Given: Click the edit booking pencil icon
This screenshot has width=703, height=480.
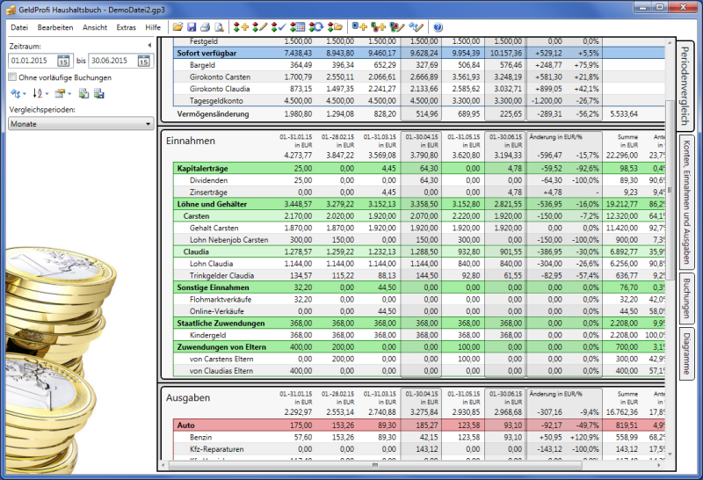Looking at the screenshot, I should (257, 28).
